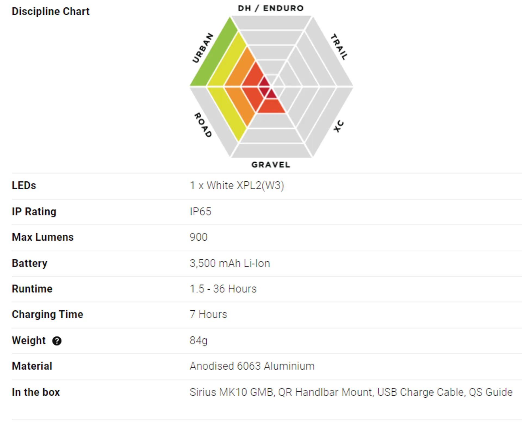
Task: Click the IP65 rating value
Action: (x=200, y=212)
